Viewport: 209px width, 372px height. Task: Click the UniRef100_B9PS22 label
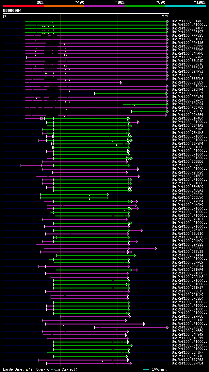coord(188,245)
